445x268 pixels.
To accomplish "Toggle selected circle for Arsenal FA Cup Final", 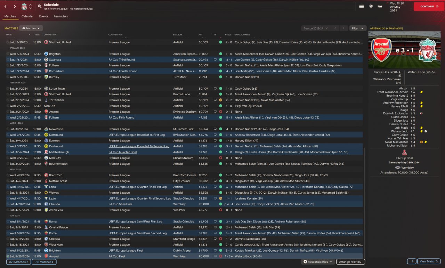I will click(8, 257).
